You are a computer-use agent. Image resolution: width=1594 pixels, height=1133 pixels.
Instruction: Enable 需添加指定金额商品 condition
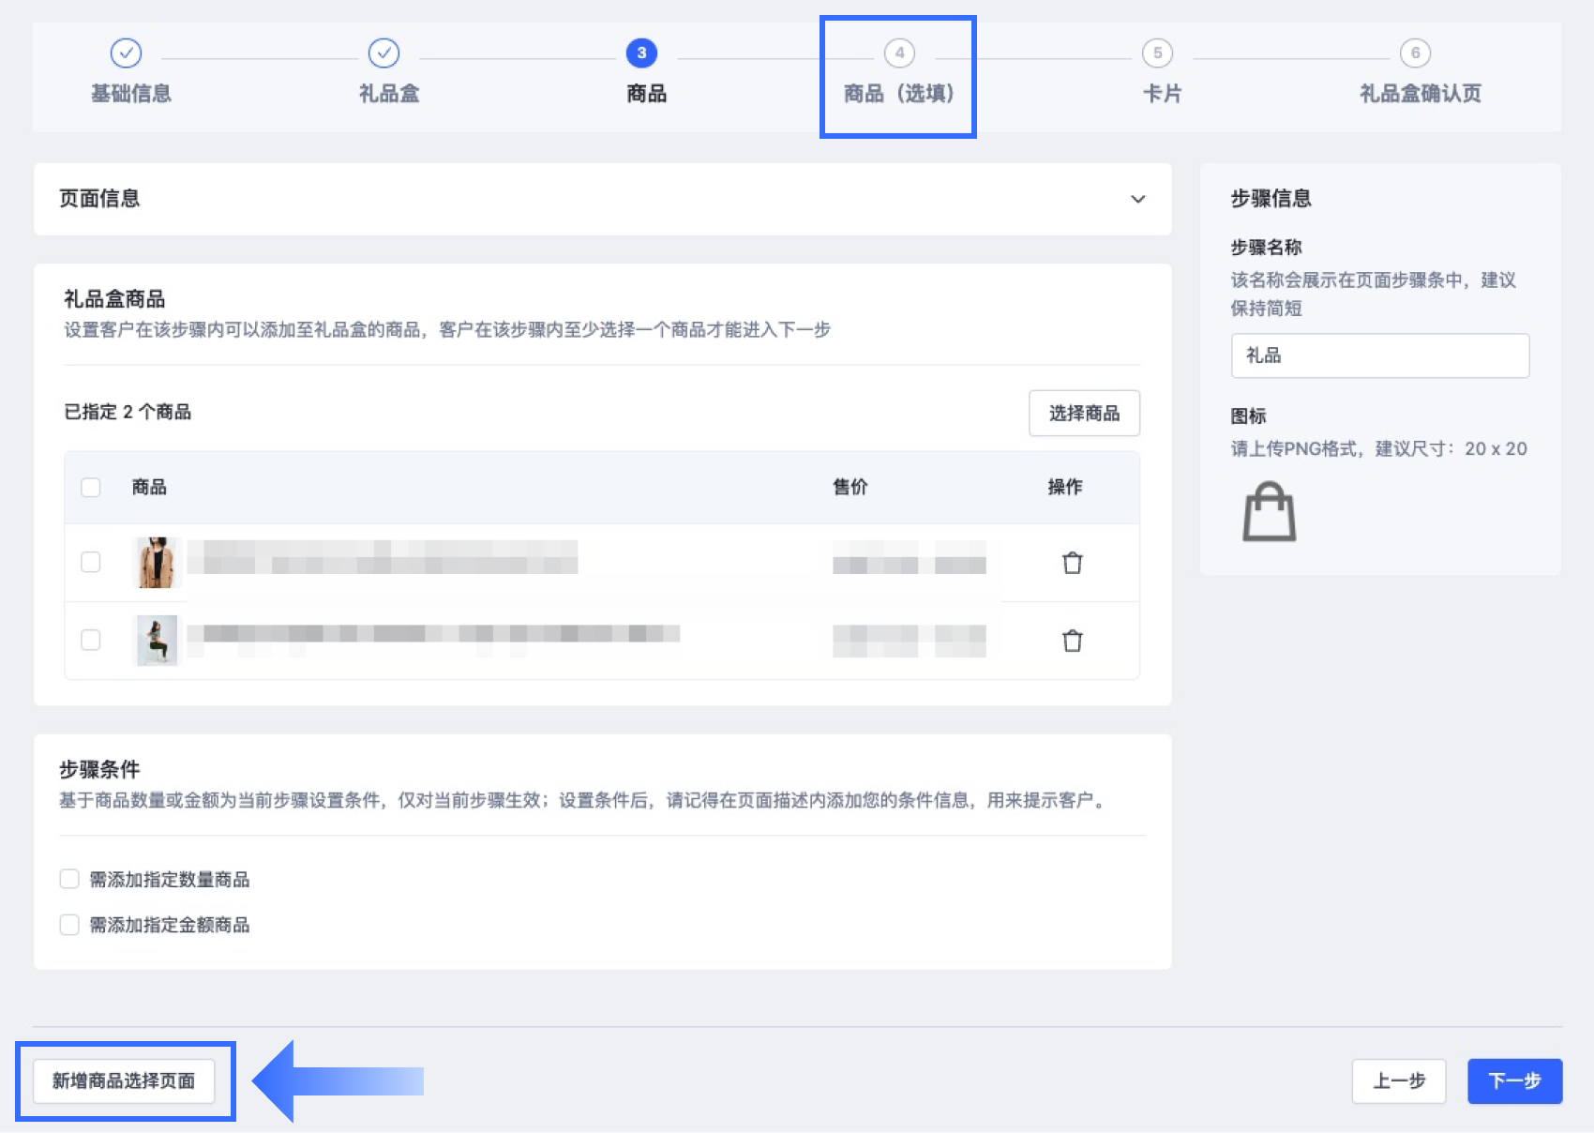pyautogui.click(x=69, y=925)
